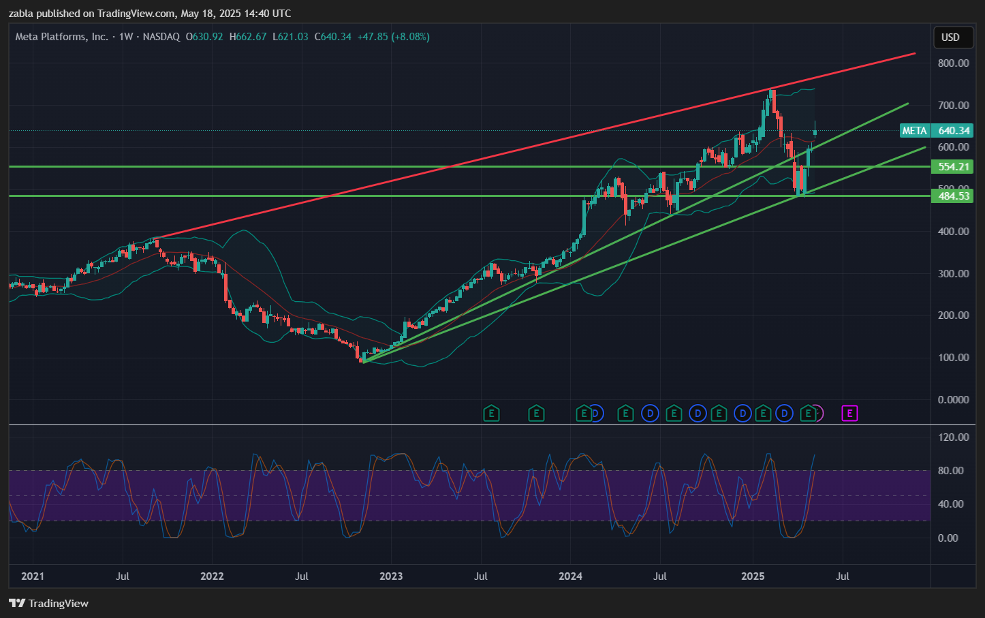This screenshot has width=985, height=618.
Task: Click the right end of the red trendline
Action: (x=913, y=53)
